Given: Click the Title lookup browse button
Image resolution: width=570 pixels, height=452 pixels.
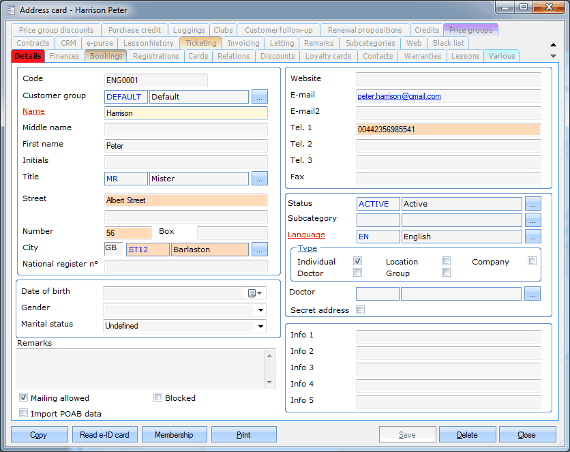Looking at the screenshot, I should pyautogui.click(x=260, y=179).
